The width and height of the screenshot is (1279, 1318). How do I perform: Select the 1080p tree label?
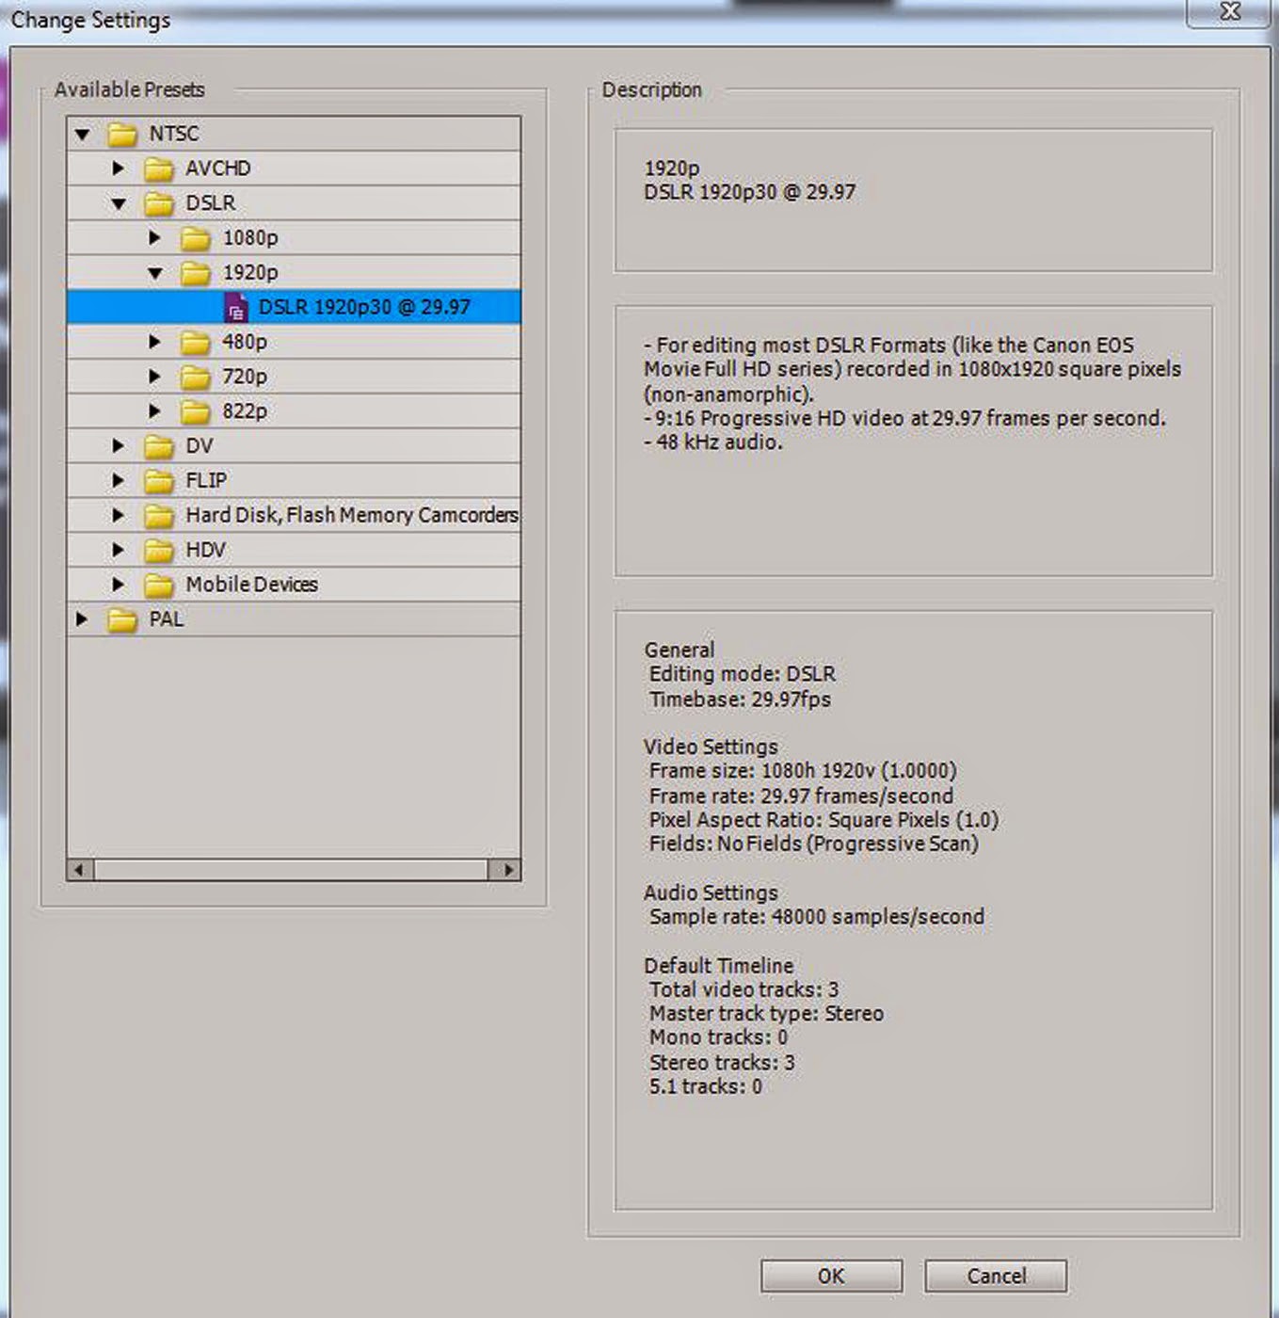pyautogui.click(x=250, y=238)
